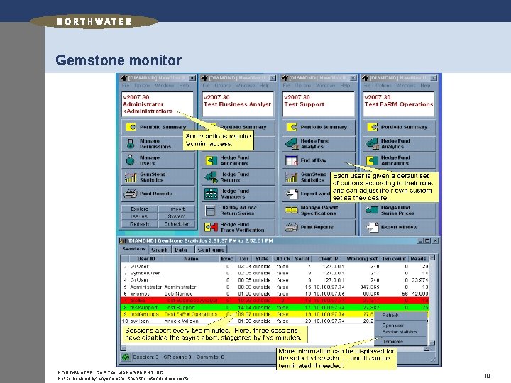Open Hedge Fund Allocations in Test Business Analyst window
Viewport: 511px width, 383px height.
tap(238, 160)
